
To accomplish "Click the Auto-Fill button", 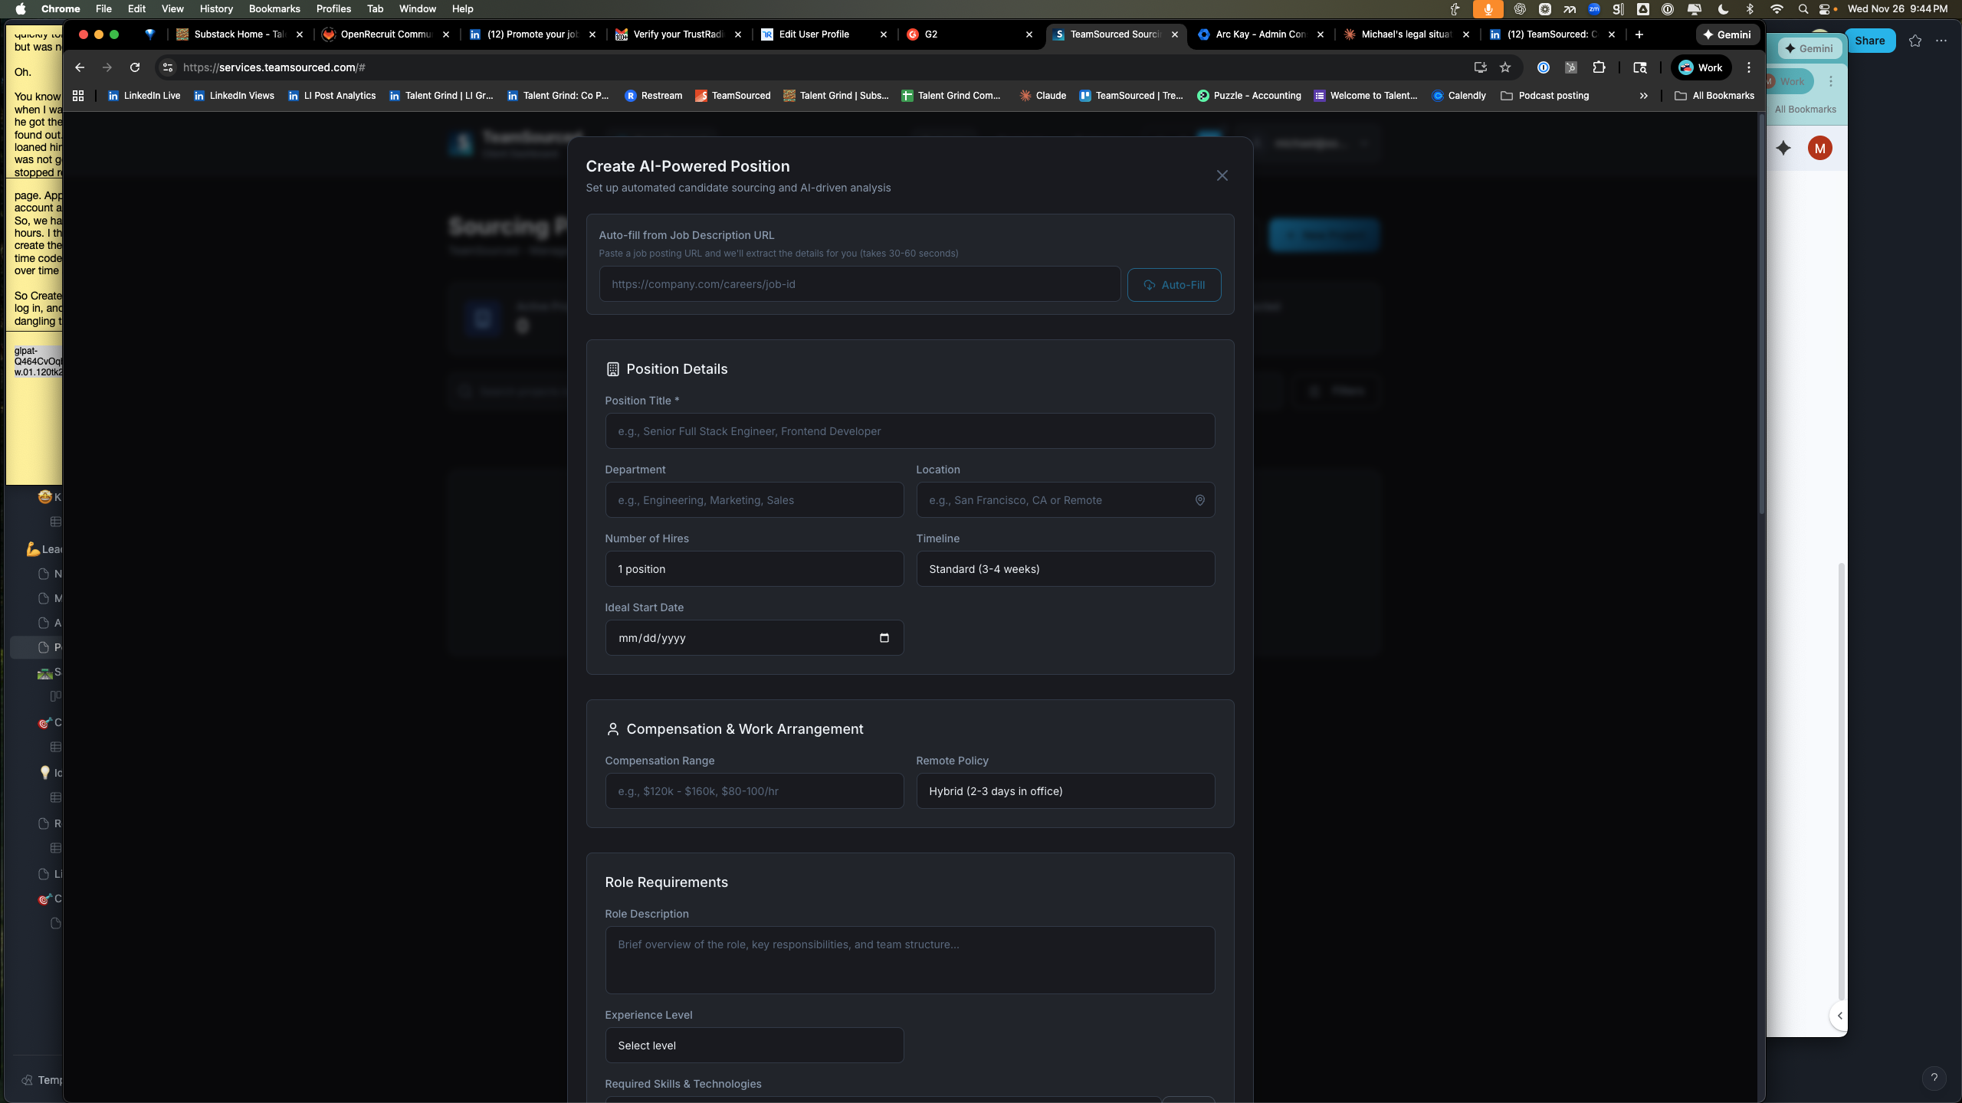I will point(1173,285).
